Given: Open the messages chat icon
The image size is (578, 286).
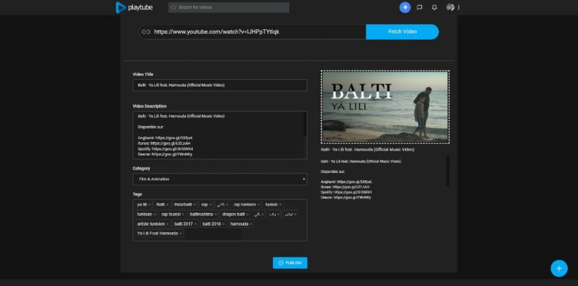Looking at the screenshot, I should pyautogui.click(x=419, y=7).
